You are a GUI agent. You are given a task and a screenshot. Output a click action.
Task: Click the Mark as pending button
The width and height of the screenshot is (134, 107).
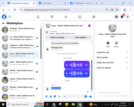coord(57,37)
